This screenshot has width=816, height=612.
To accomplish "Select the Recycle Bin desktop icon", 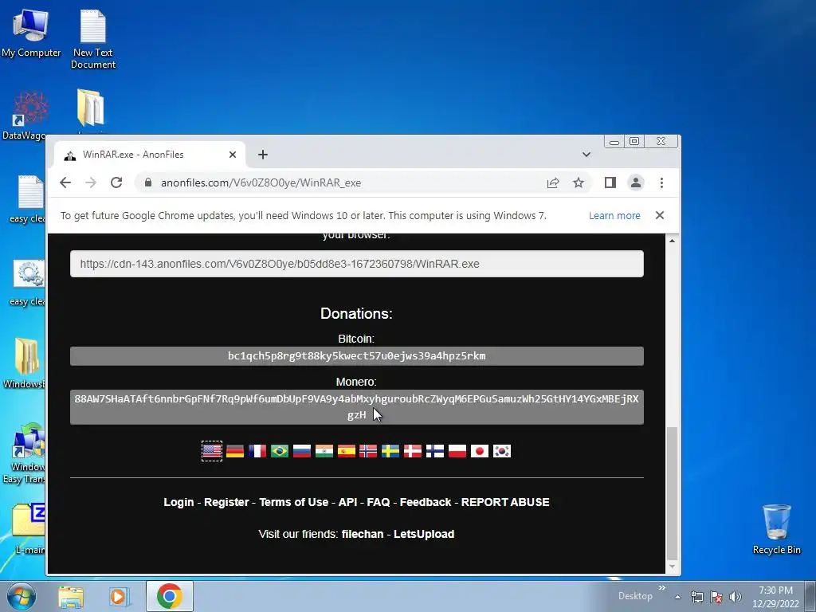I will pyautogui.click(x=776, y=529).
